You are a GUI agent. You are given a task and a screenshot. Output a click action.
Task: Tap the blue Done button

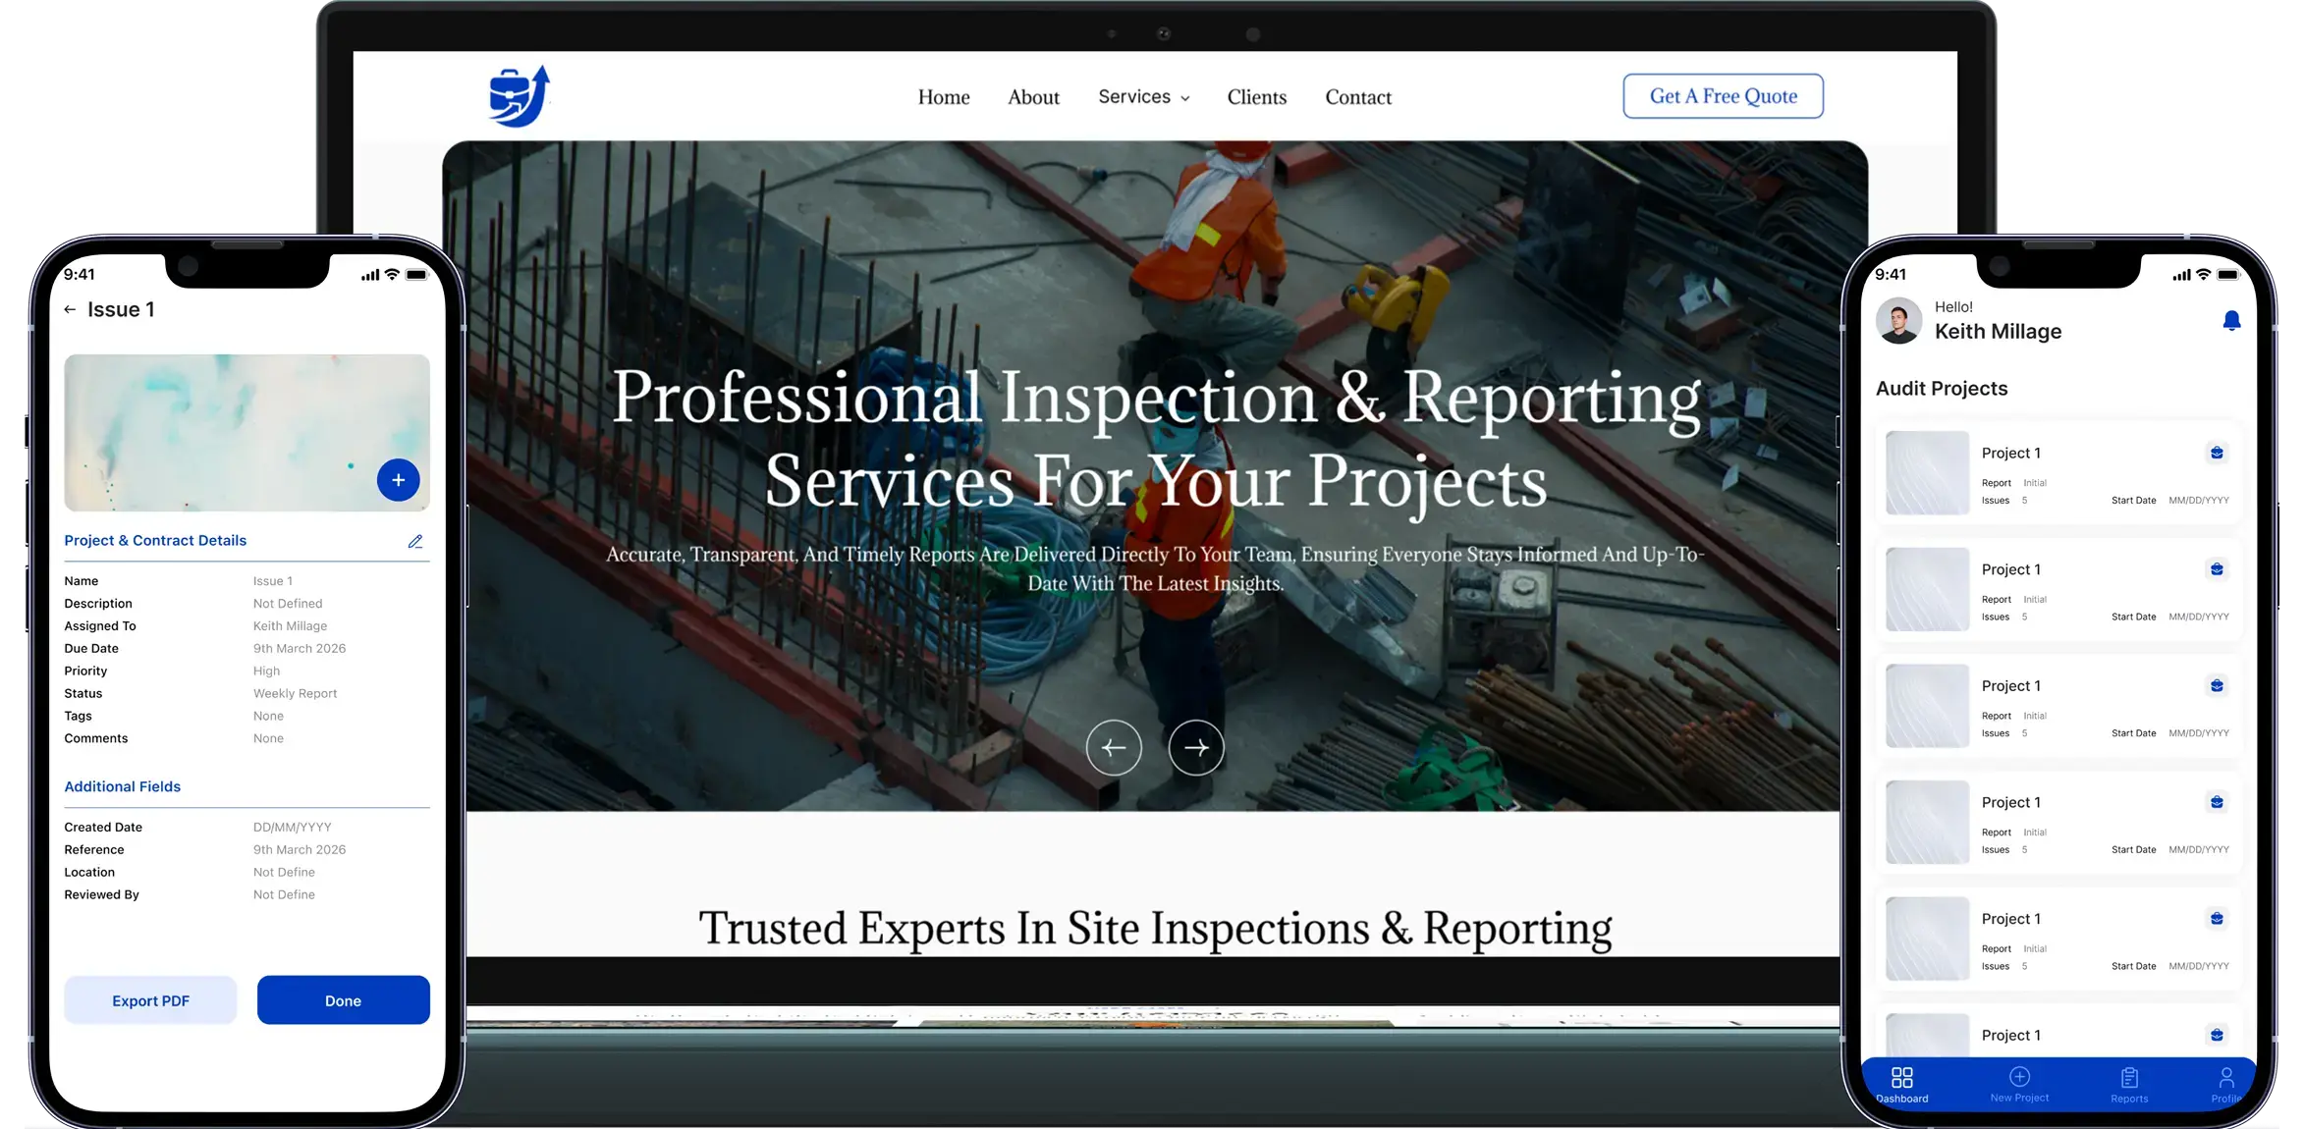tap(343, 1000)
